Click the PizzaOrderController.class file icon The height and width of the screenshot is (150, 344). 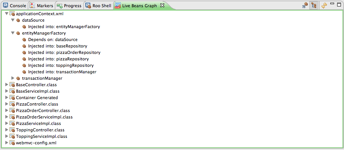tap(12, 111)
